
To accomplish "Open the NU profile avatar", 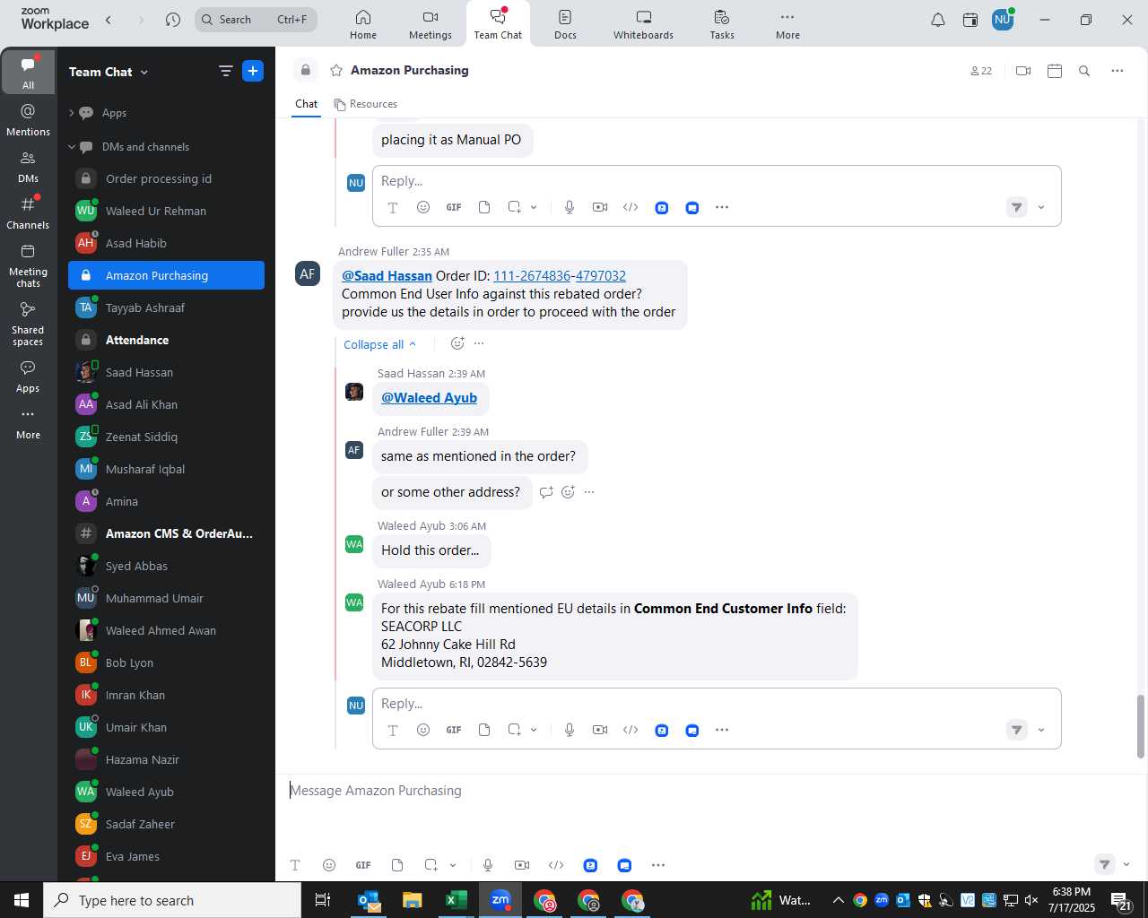I will pos(1003,20).
